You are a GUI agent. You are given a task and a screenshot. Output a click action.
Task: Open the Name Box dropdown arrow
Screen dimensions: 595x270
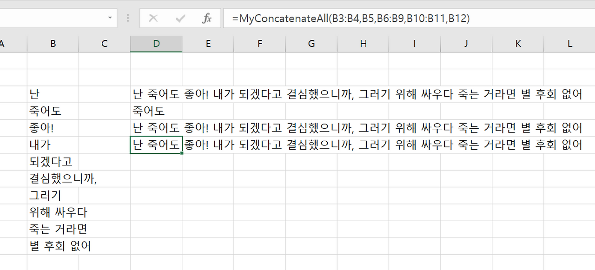coord(110,18)
